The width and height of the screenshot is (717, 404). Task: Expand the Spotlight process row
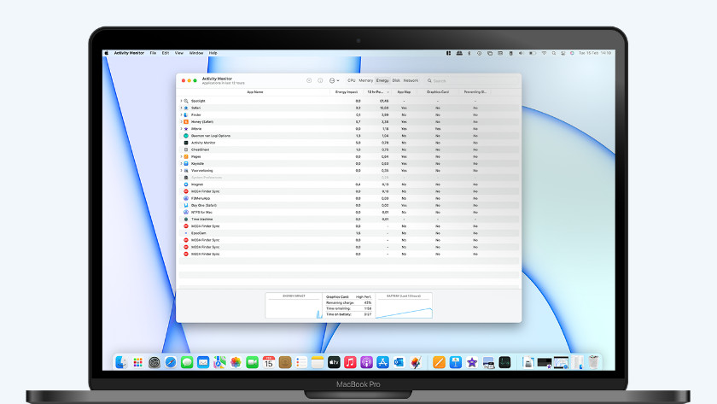[181, 101]
